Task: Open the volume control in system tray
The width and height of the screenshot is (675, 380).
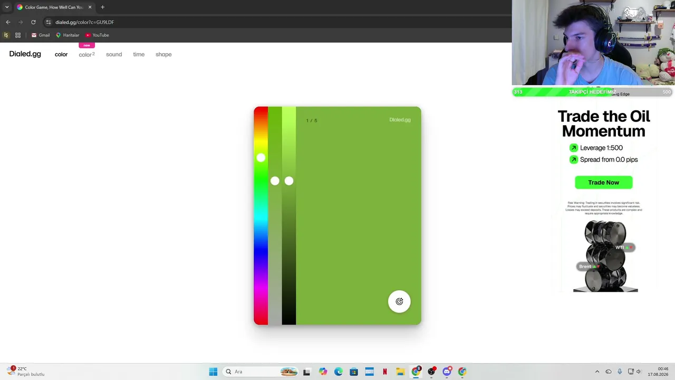Action: [x=639, y=372]
